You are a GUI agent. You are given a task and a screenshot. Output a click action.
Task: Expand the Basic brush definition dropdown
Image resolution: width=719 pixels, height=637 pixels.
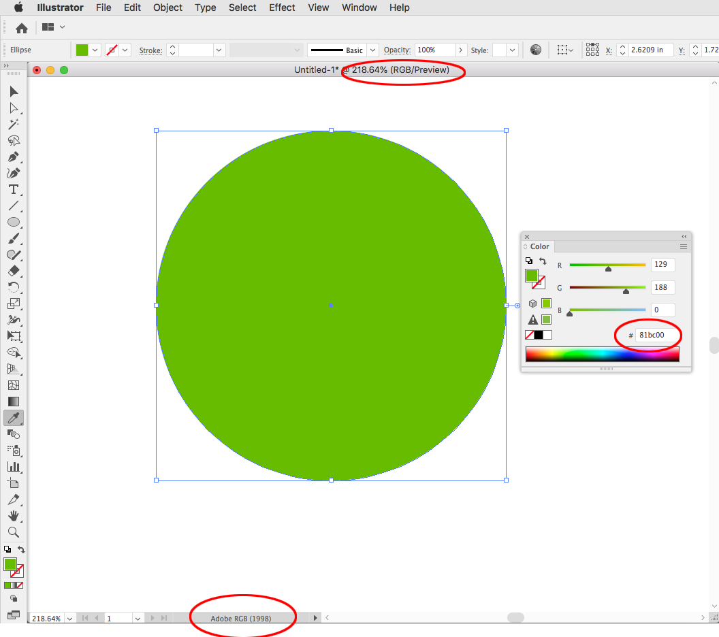pos(371,50)
